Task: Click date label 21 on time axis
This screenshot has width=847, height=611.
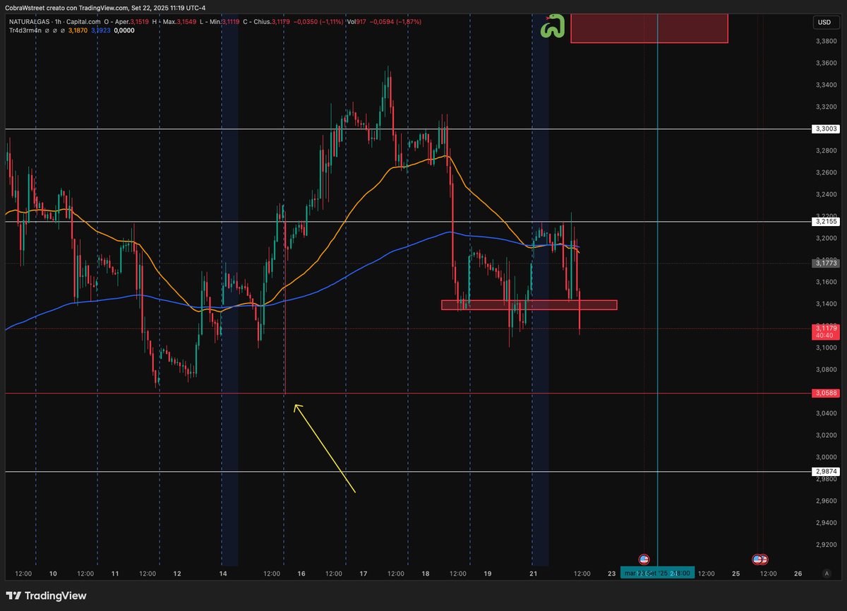Action: point(534,574)
